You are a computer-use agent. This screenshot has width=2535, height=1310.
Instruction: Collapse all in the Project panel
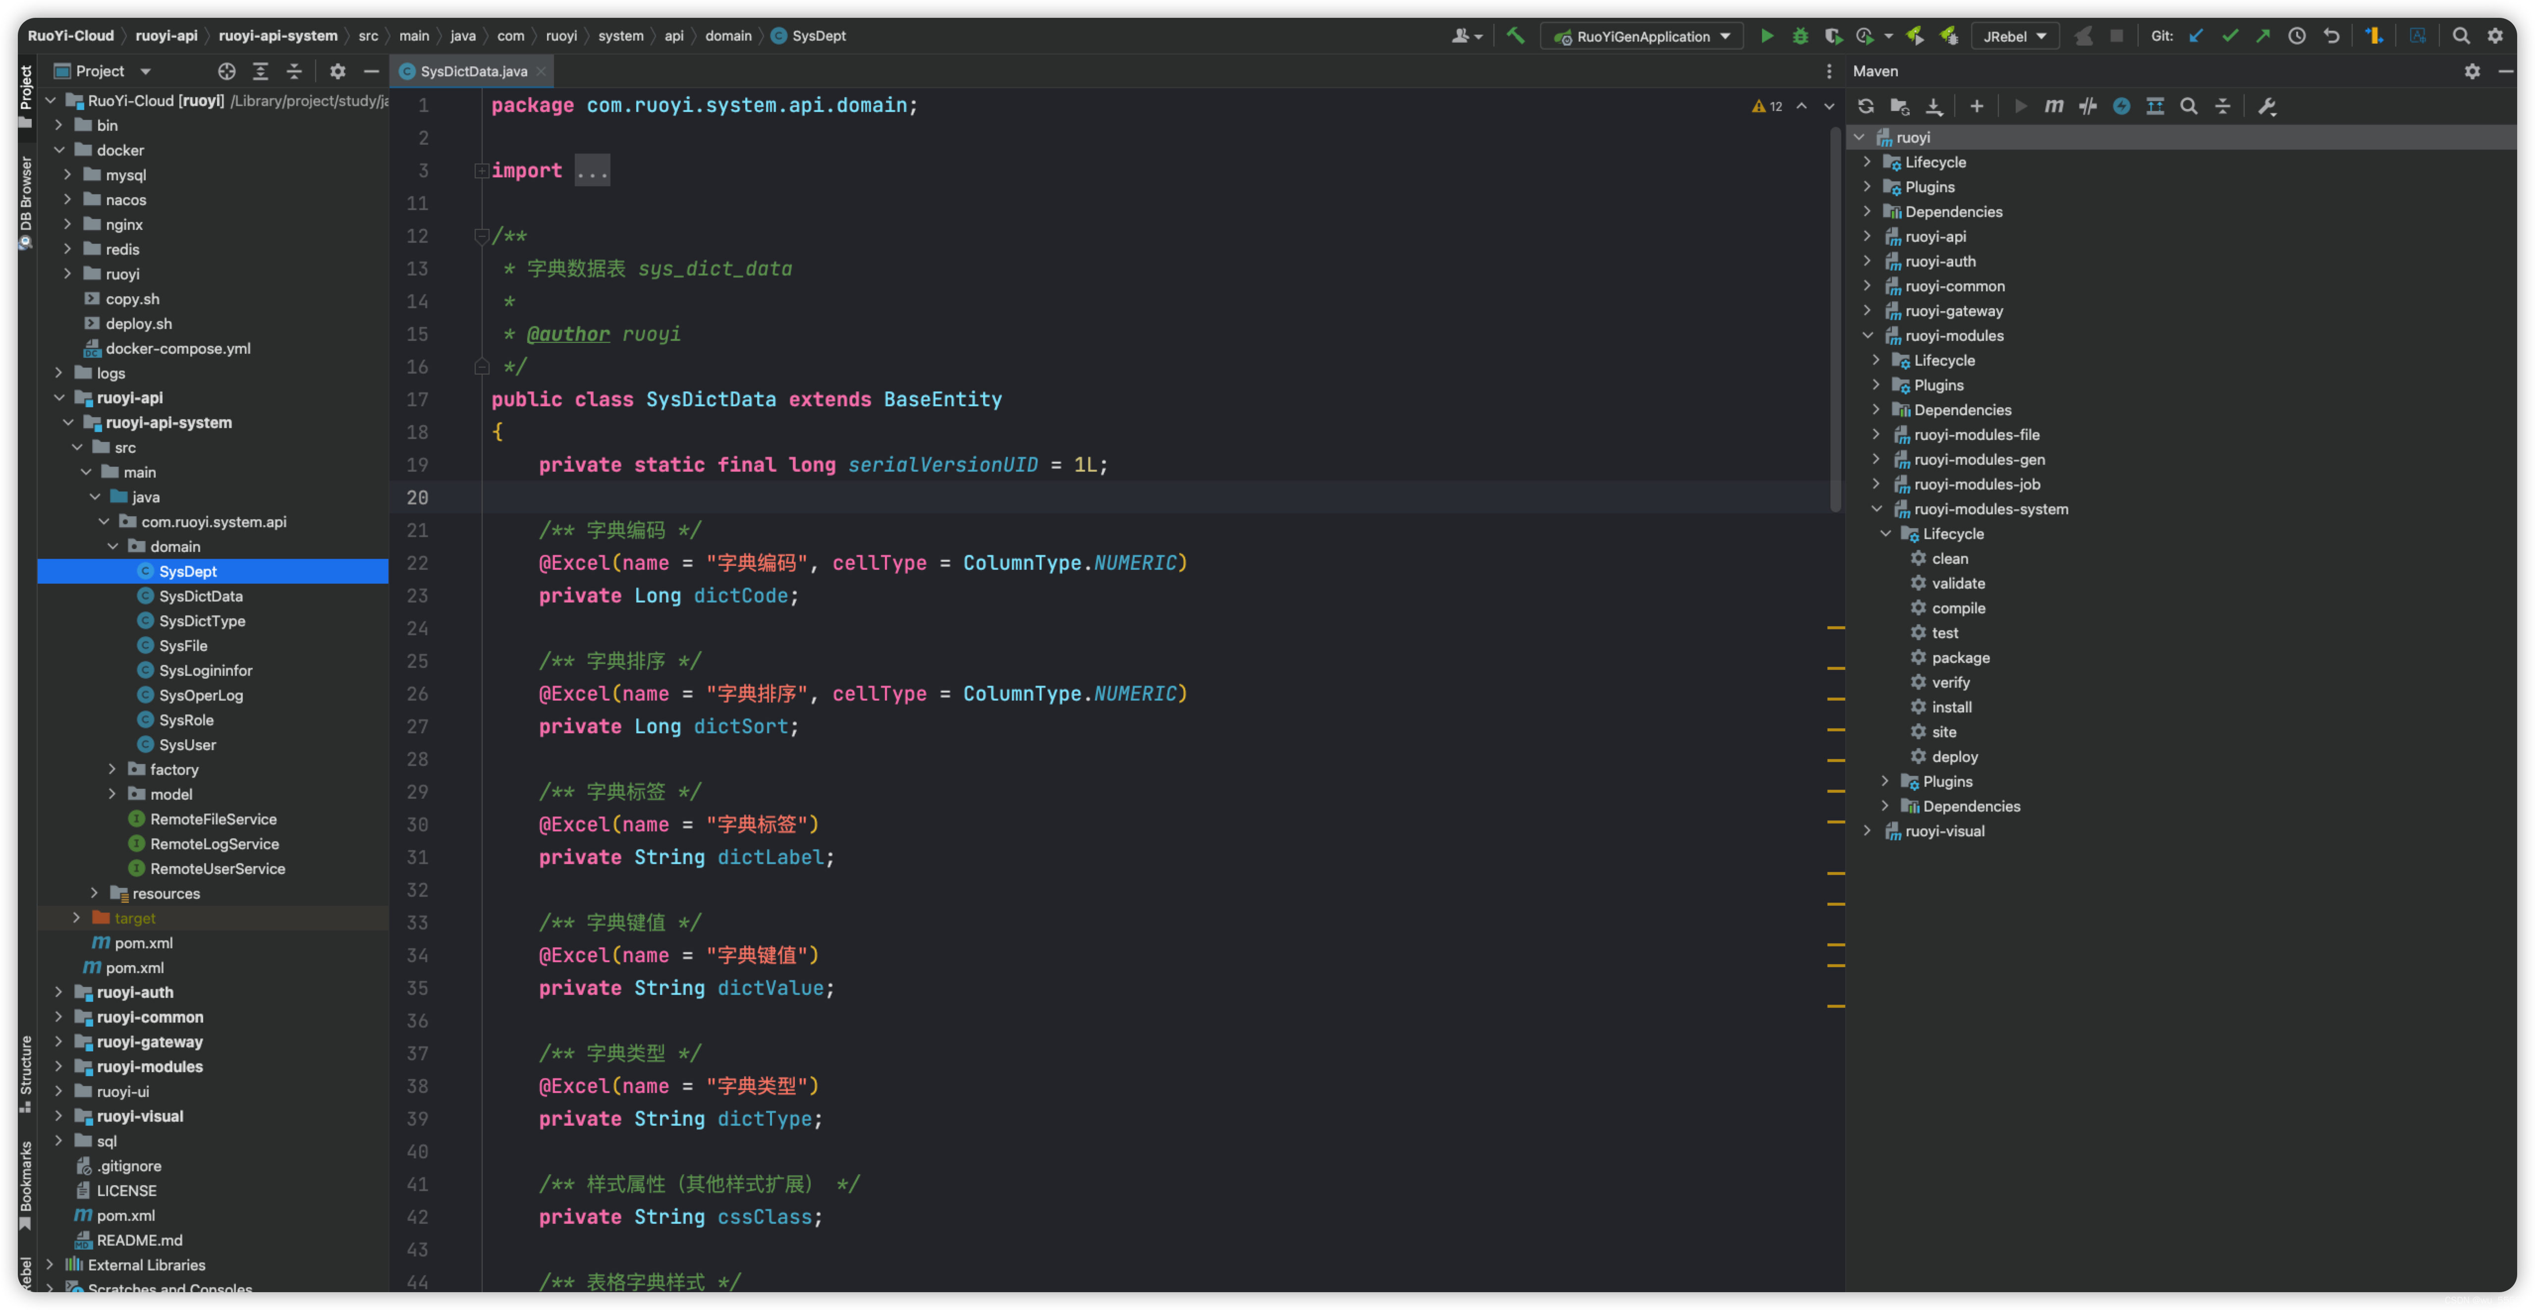click(x=294, y=71)
